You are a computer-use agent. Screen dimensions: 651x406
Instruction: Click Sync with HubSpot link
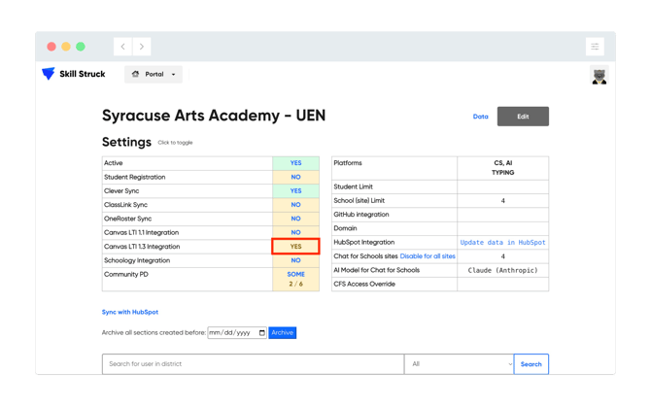pos(130,312)
